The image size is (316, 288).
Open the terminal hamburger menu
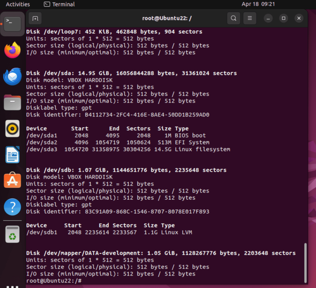(x=250, y=18)
